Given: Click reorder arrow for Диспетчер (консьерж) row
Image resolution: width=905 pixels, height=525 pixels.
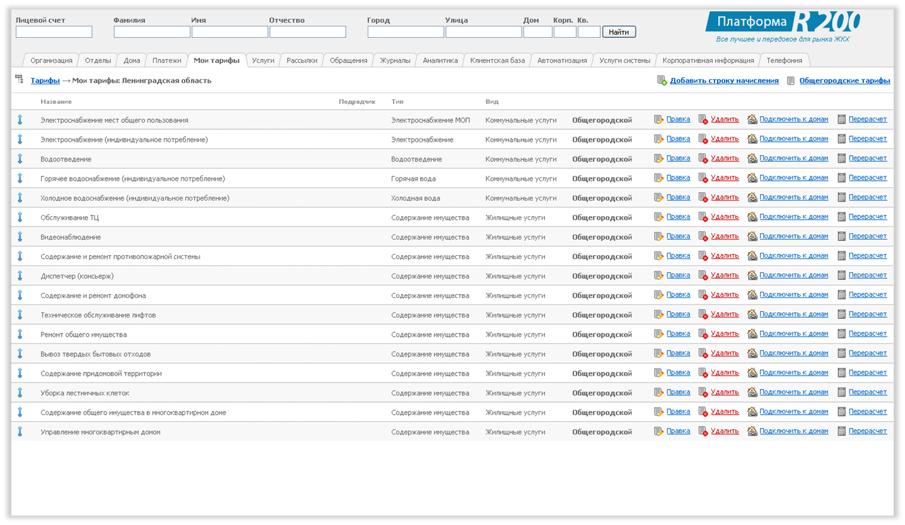Looking at the screenshot, I should 20,276.
